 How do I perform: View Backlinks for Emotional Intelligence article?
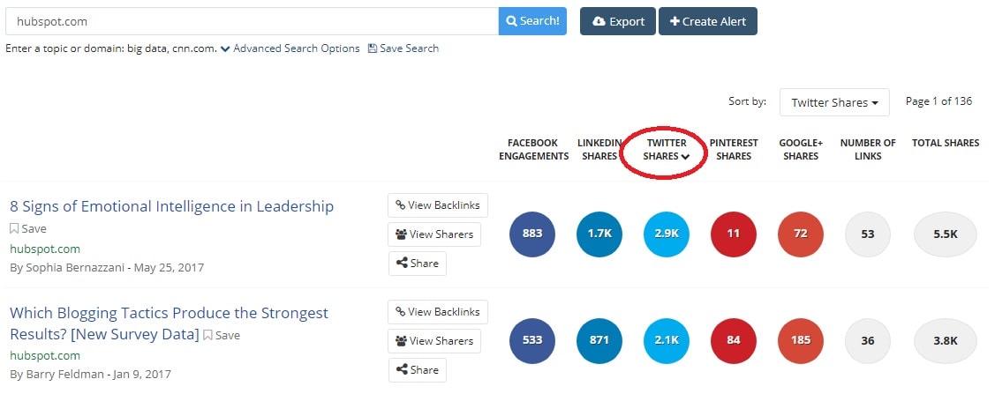[x=437, y=205]
